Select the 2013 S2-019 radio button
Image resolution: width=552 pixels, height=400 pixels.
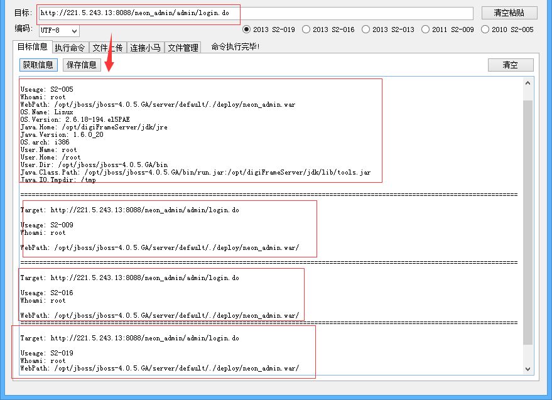269,30
